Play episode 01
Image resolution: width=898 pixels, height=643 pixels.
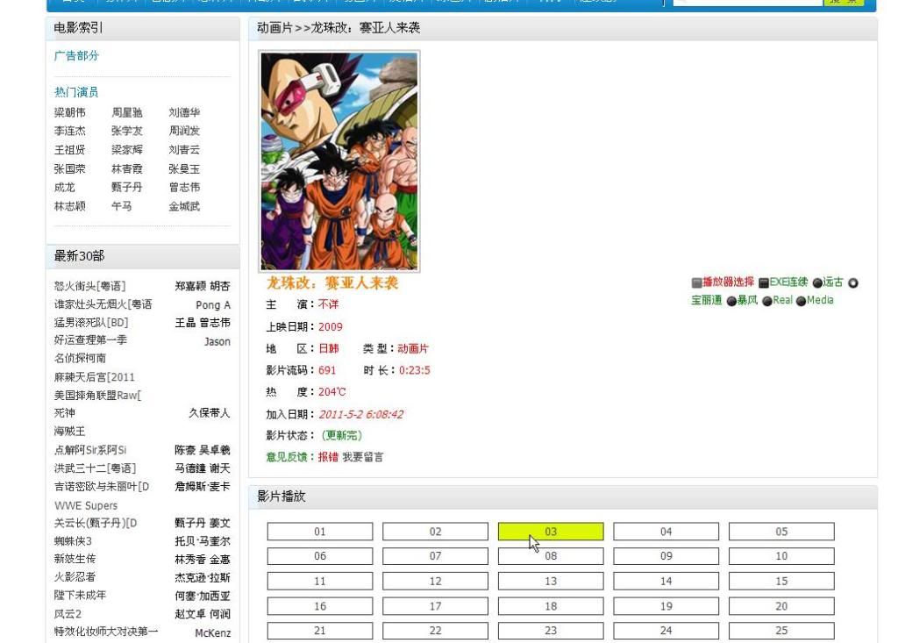pos(320,532)
